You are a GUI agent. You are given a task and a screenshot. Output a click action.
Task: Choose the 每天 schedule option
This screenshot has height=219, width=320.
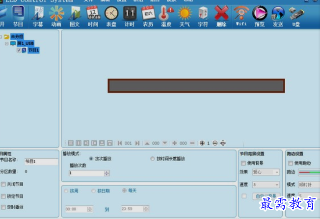(124, 191)
